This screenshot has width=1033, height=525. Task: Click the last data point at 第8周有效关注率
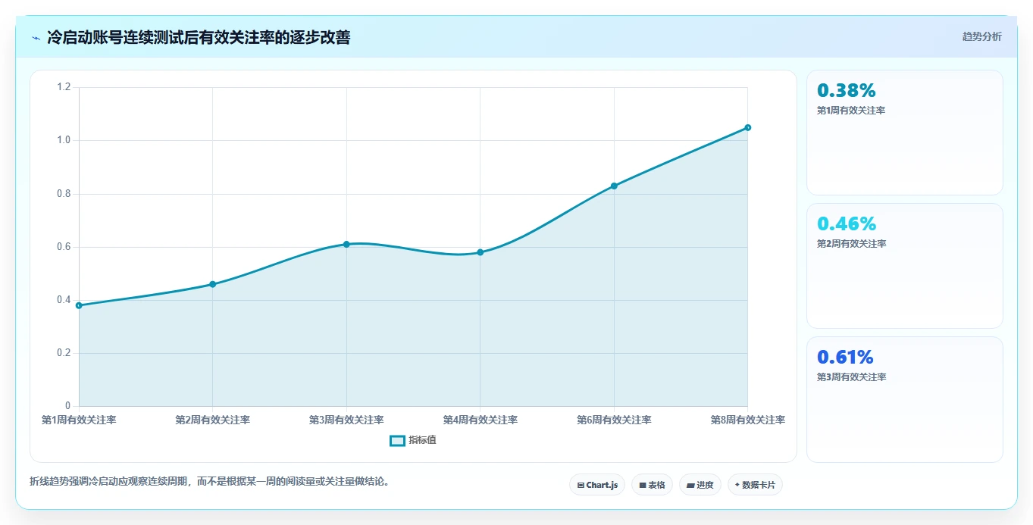(x=747, y=127)
